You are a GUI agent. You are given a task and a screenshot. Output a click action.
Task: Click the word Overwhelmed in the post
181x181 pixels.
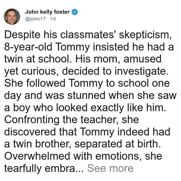(37, 156)
